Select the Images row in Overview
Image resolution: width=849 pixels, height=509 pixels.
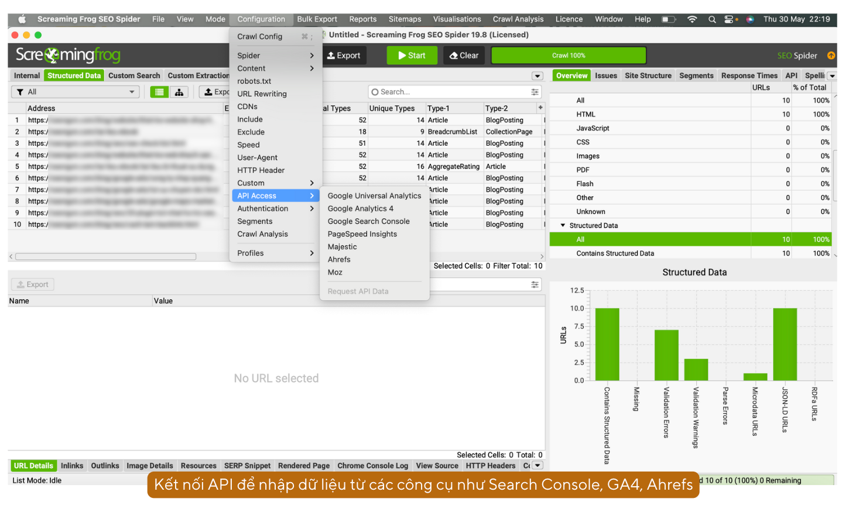click(690, 156)
